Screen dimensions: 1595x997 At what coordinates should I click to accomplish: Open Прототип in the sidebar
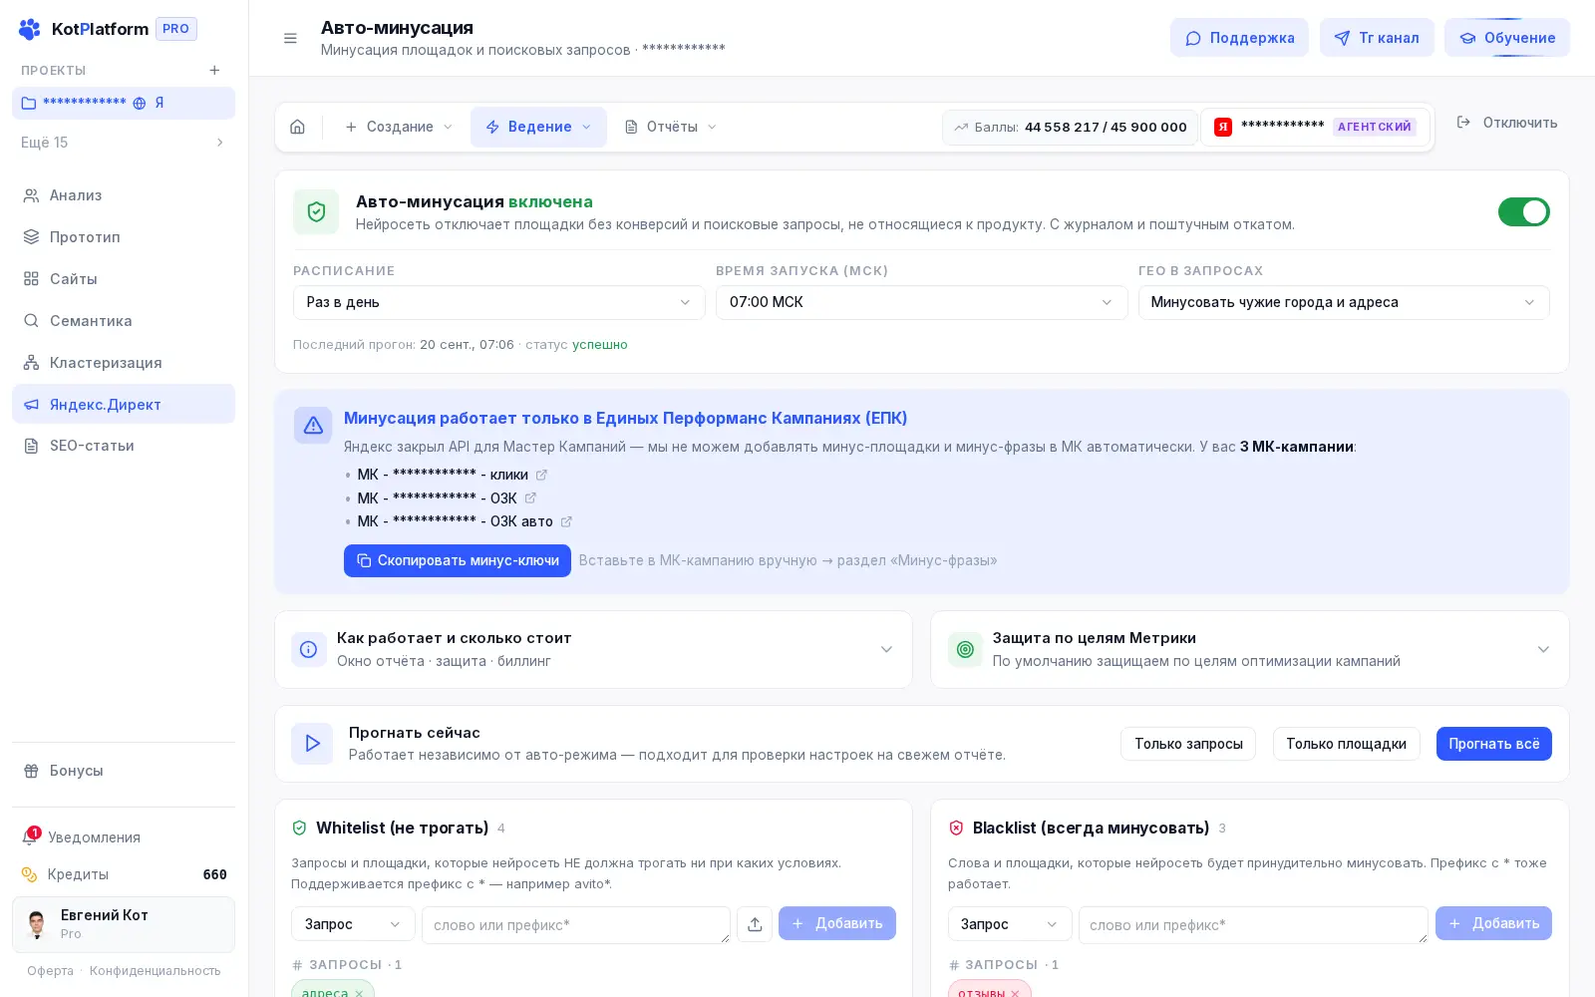click(x=124, y=237)
